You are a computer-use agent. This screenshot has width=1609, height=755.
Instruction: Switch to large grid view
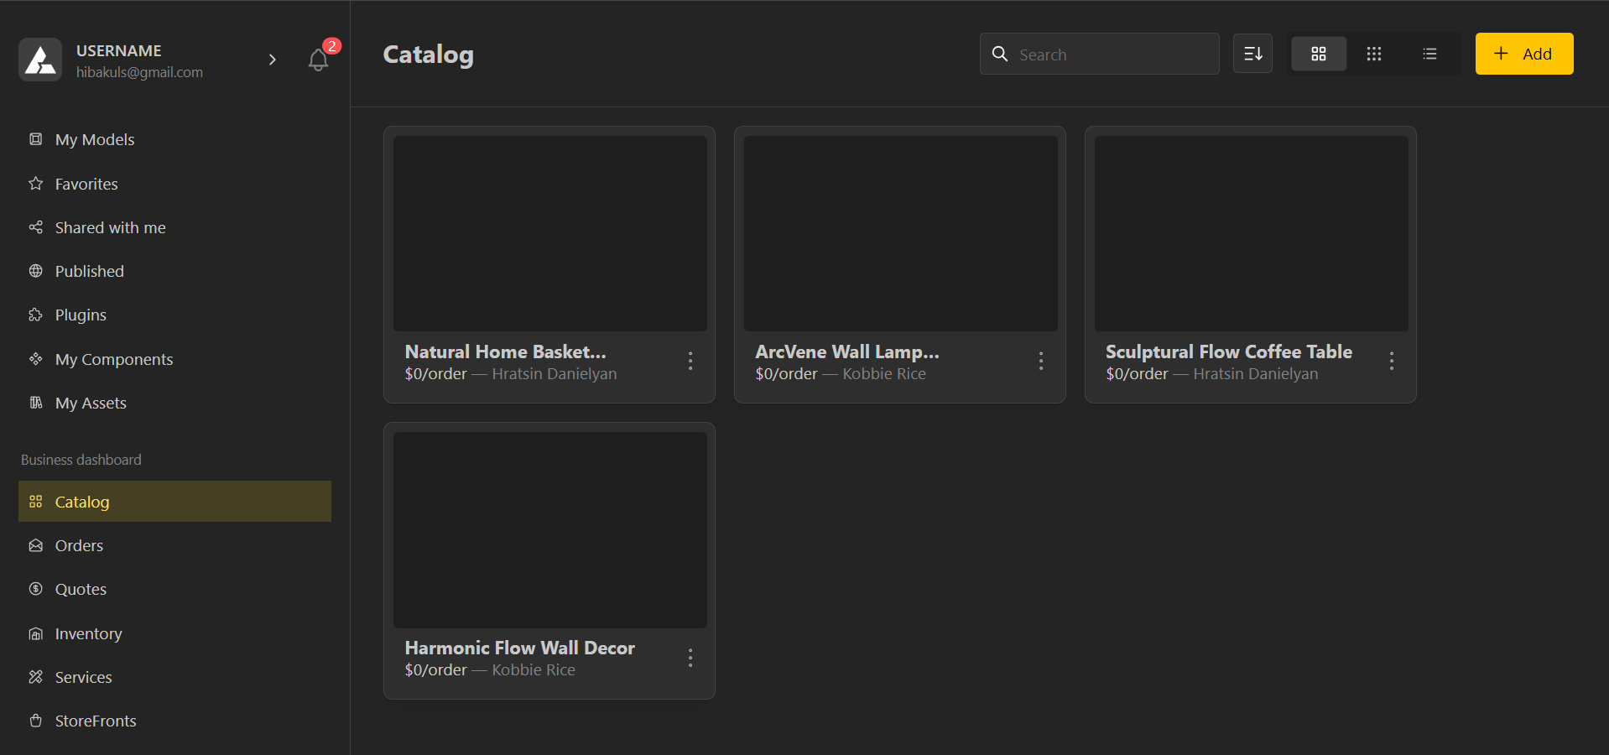[1318, 54]
